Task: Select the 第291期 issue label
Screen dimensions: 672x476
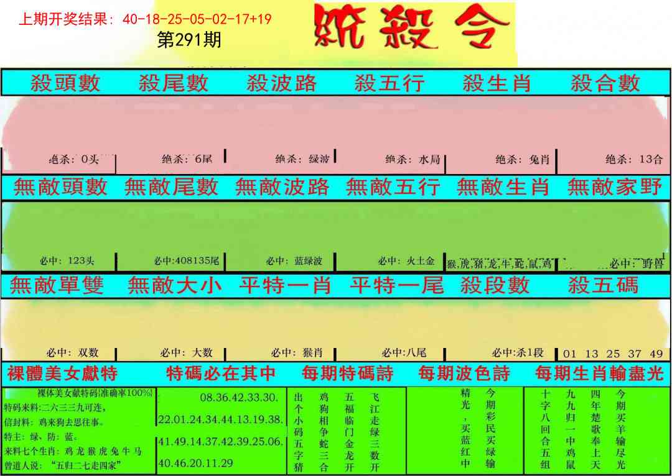Action: pos(189,40)
